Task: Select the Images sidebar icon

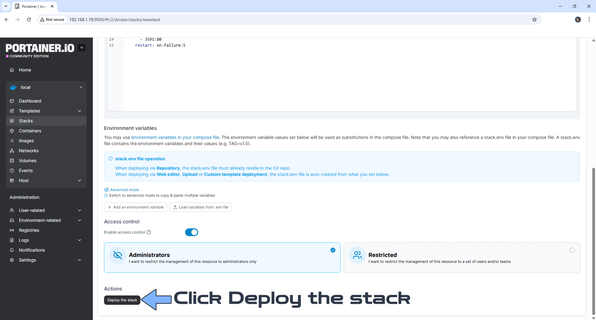Action: pyautogui.click(x=12, y=141)
